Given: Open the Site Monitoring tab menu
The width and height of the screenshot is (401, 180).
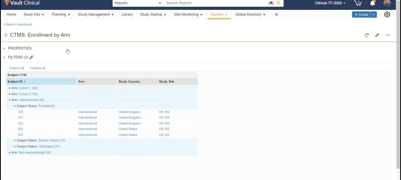Looking at the screenshot, I should (x=188, y=14).
